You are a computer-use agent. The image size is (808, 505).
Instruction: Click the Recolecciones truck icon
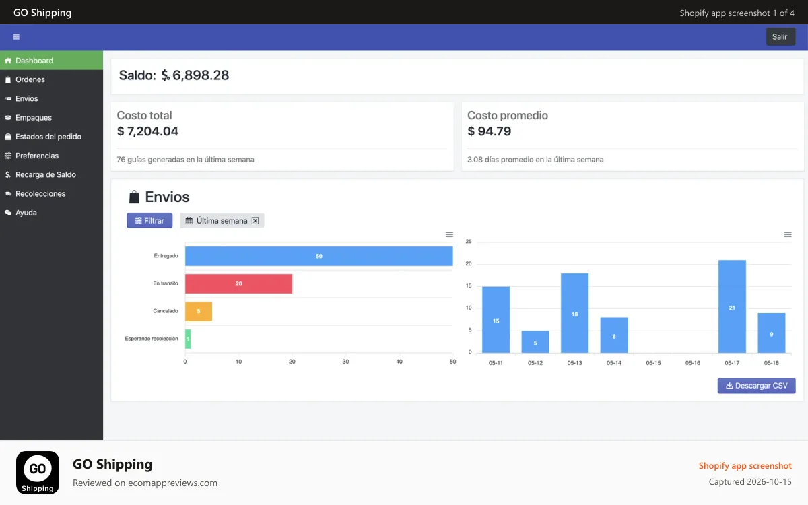(x=8, y=193)
